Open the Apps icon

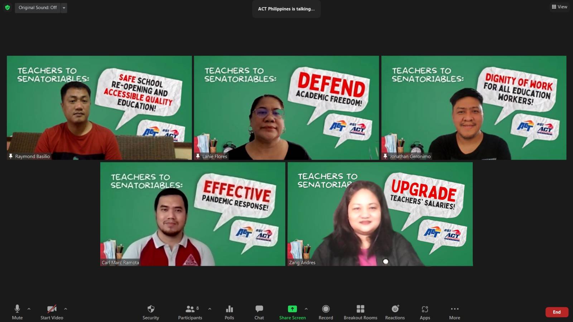425,312
